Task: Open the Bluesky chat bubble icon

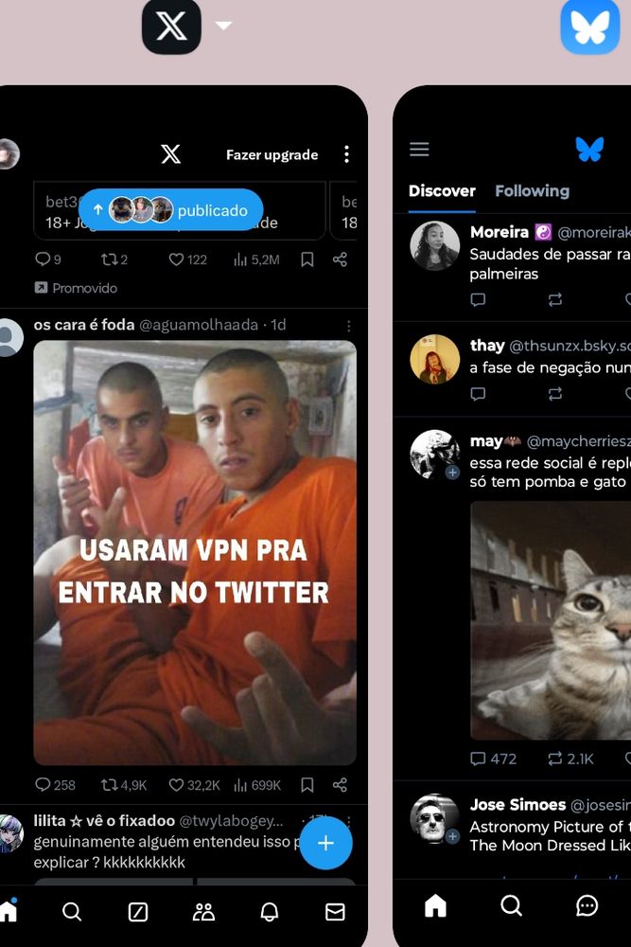Action: (x=587, y=905)
